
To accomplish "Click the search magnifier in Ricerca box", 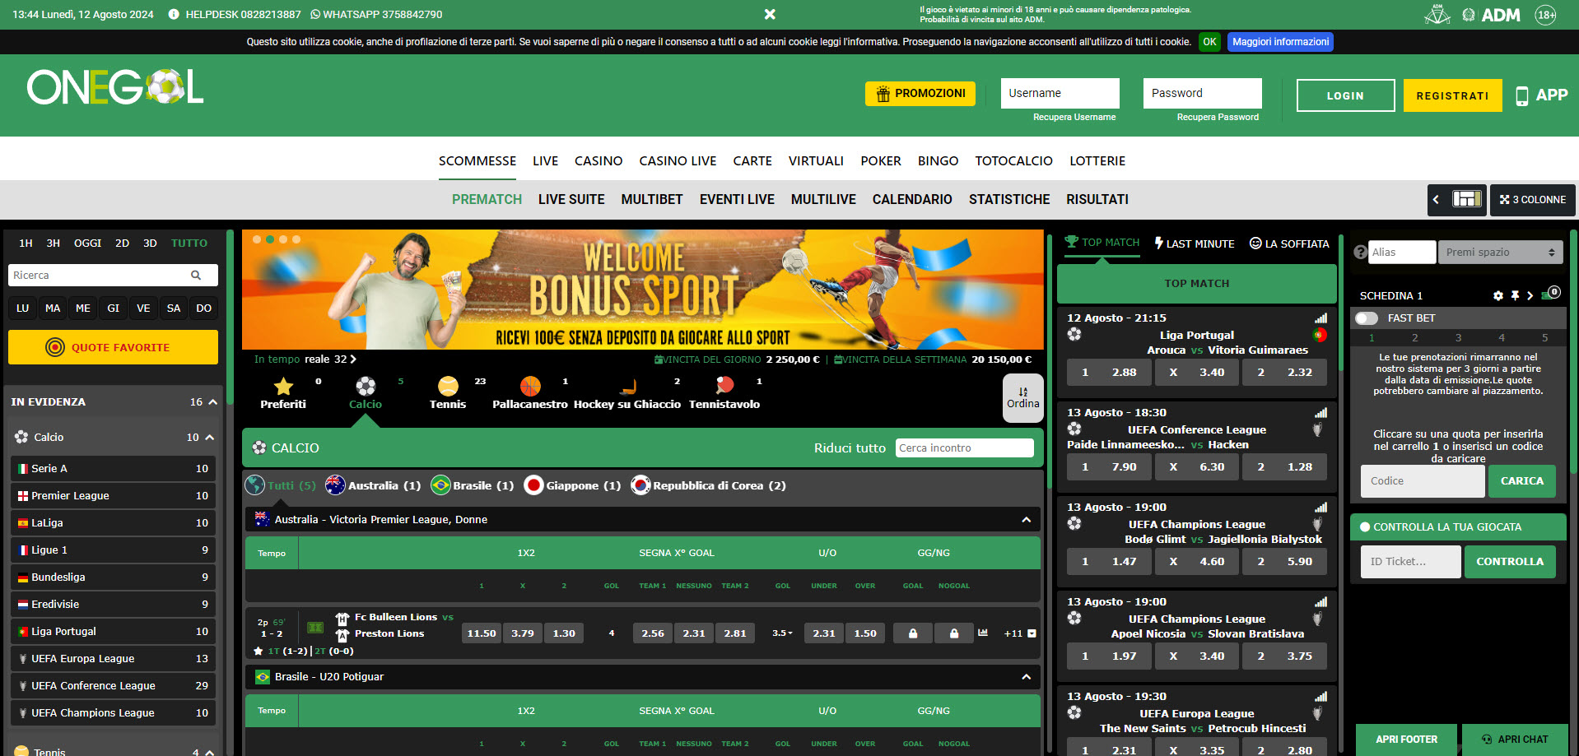I will coord(196,275).
